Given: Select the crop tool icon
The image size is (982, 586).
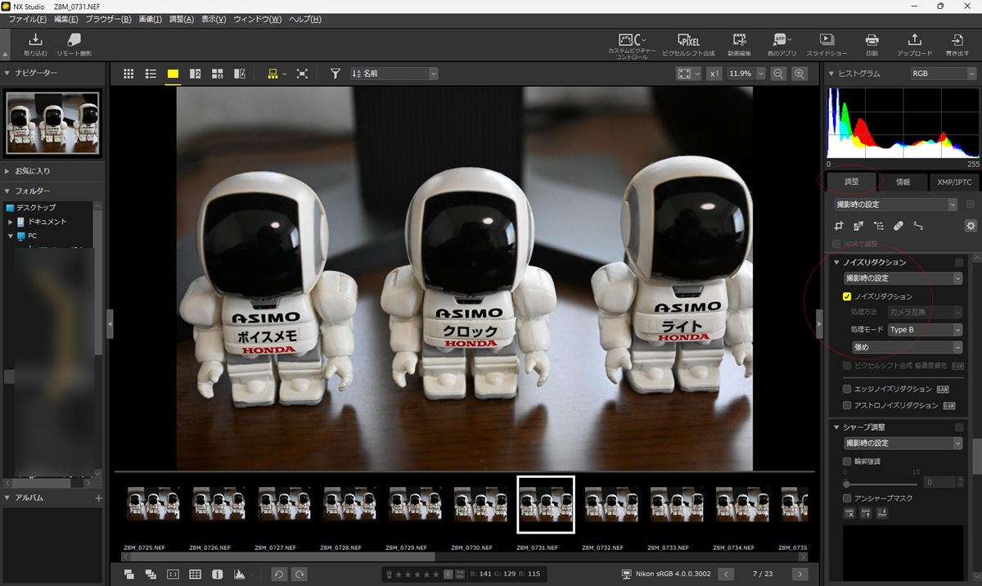Looking at the screenshot, I should coord(839,226).
